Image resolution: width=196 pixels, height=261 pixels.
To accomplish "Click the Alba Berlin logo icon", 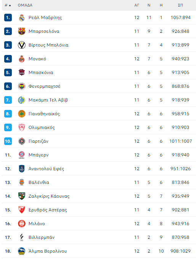I will [22, 251].
